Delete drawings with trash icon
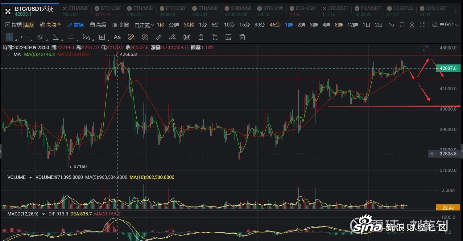Screen dimensions: 463x241 [242, 37]
